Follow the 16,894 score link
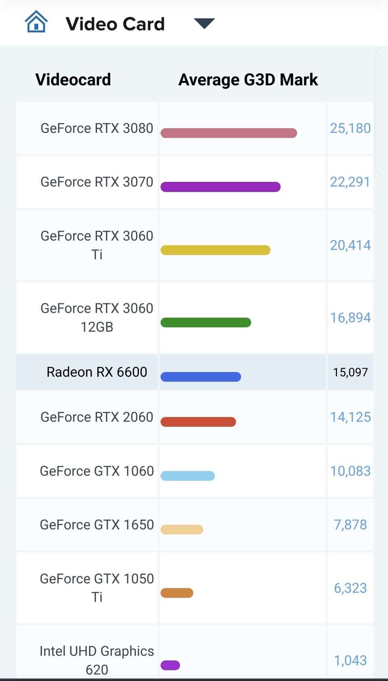 (350, 318)
